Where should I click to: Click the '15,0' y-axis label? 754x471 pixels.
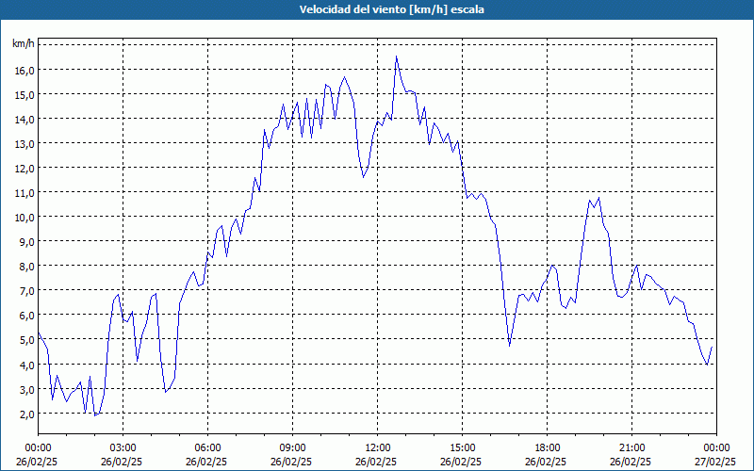[x=25, y=95]
